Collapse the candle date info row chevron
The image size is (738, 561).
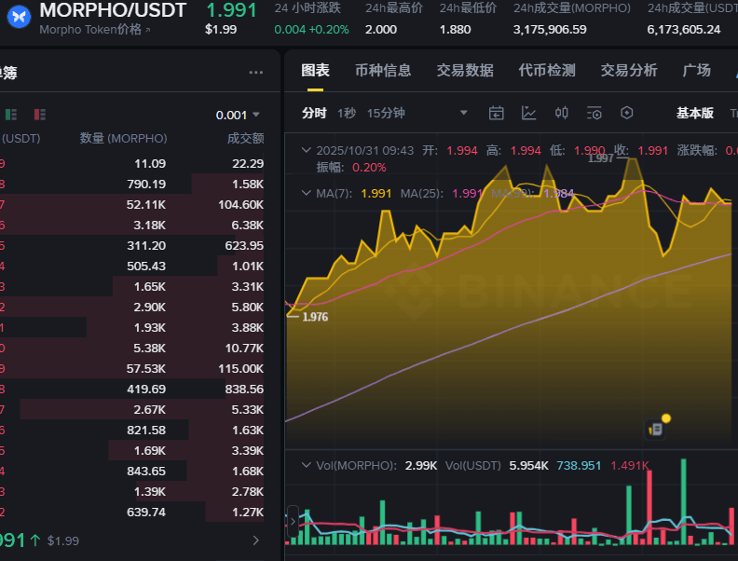(x=306, y=150)
